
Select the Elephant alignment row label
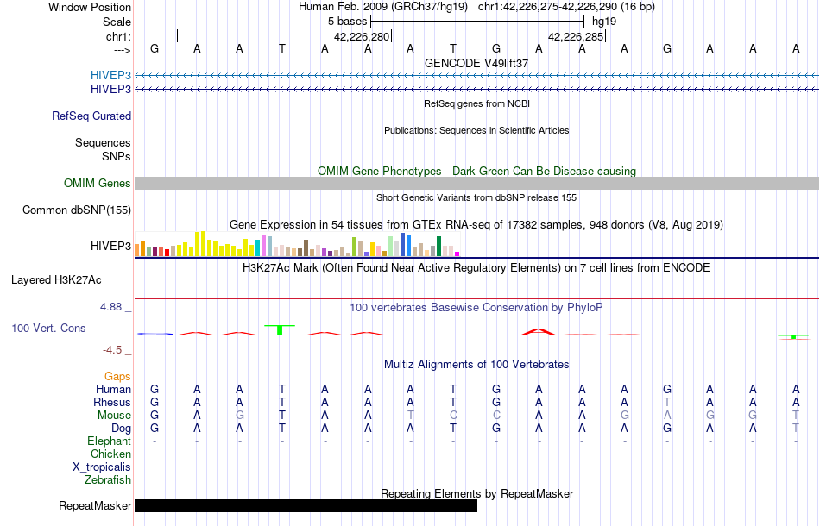coord(110,441)
